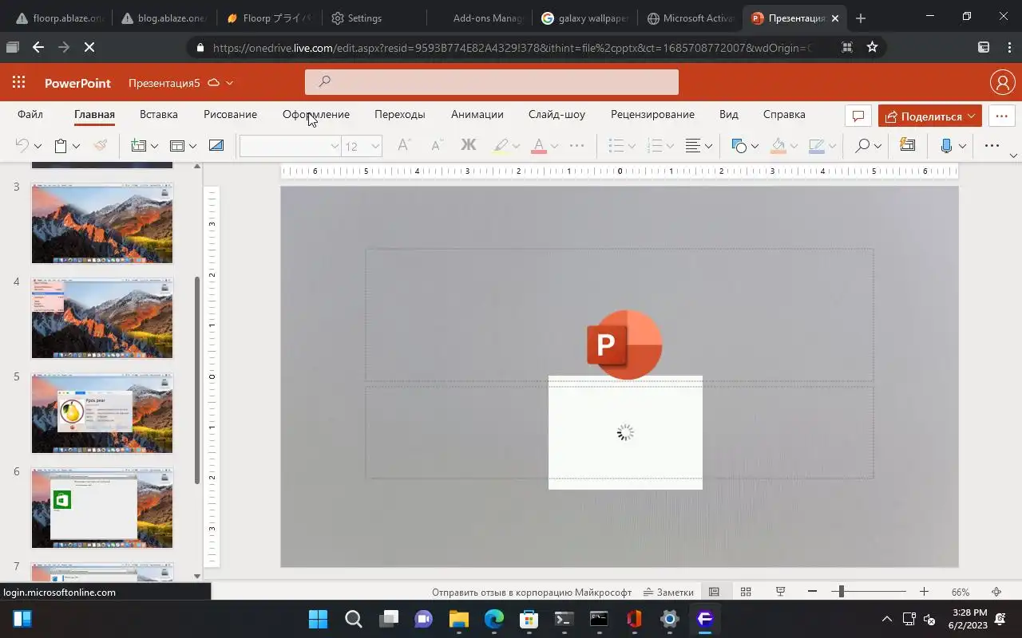
Task: Switch to Slide Sorter view
Action: point(746,592)
